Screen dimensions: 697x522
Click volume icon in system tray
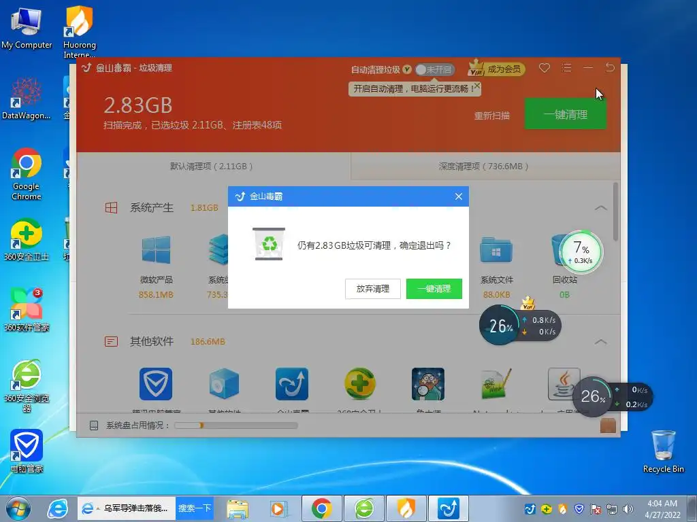pos(628,508)
